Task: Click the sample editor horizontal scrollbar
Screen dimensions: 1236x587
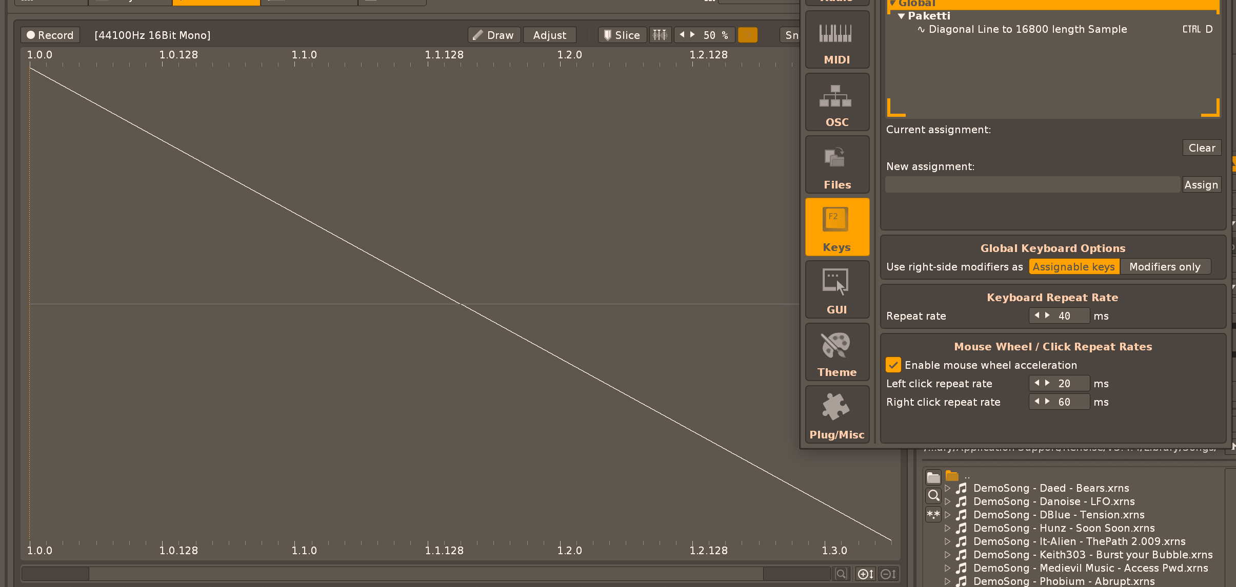Action: tap(426, 574)
